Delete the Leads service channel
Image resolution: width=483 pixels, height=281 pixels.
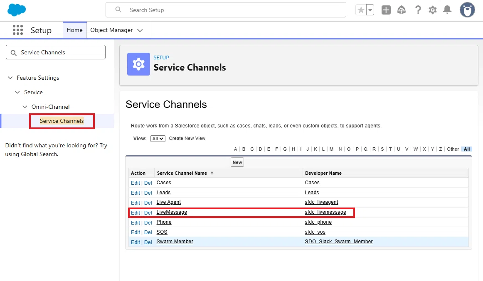coord(148,193)
